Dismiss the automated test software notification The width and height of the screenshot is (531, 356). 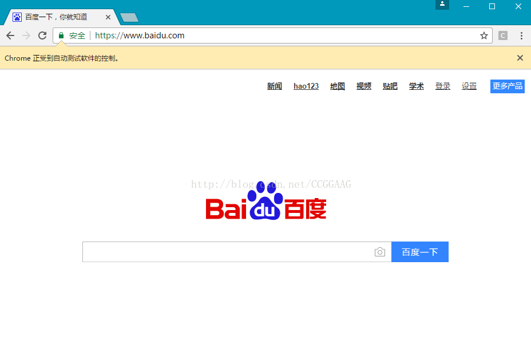coord(520,58)
